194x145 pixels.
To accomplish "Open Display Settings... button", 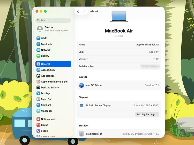I will click(x=147, y=114).
